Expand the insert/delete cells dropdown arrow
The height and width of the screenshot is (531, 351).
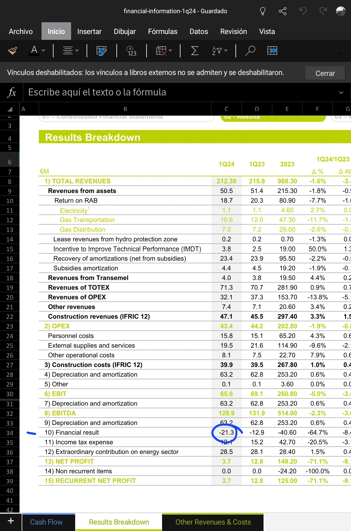point(170,51)
